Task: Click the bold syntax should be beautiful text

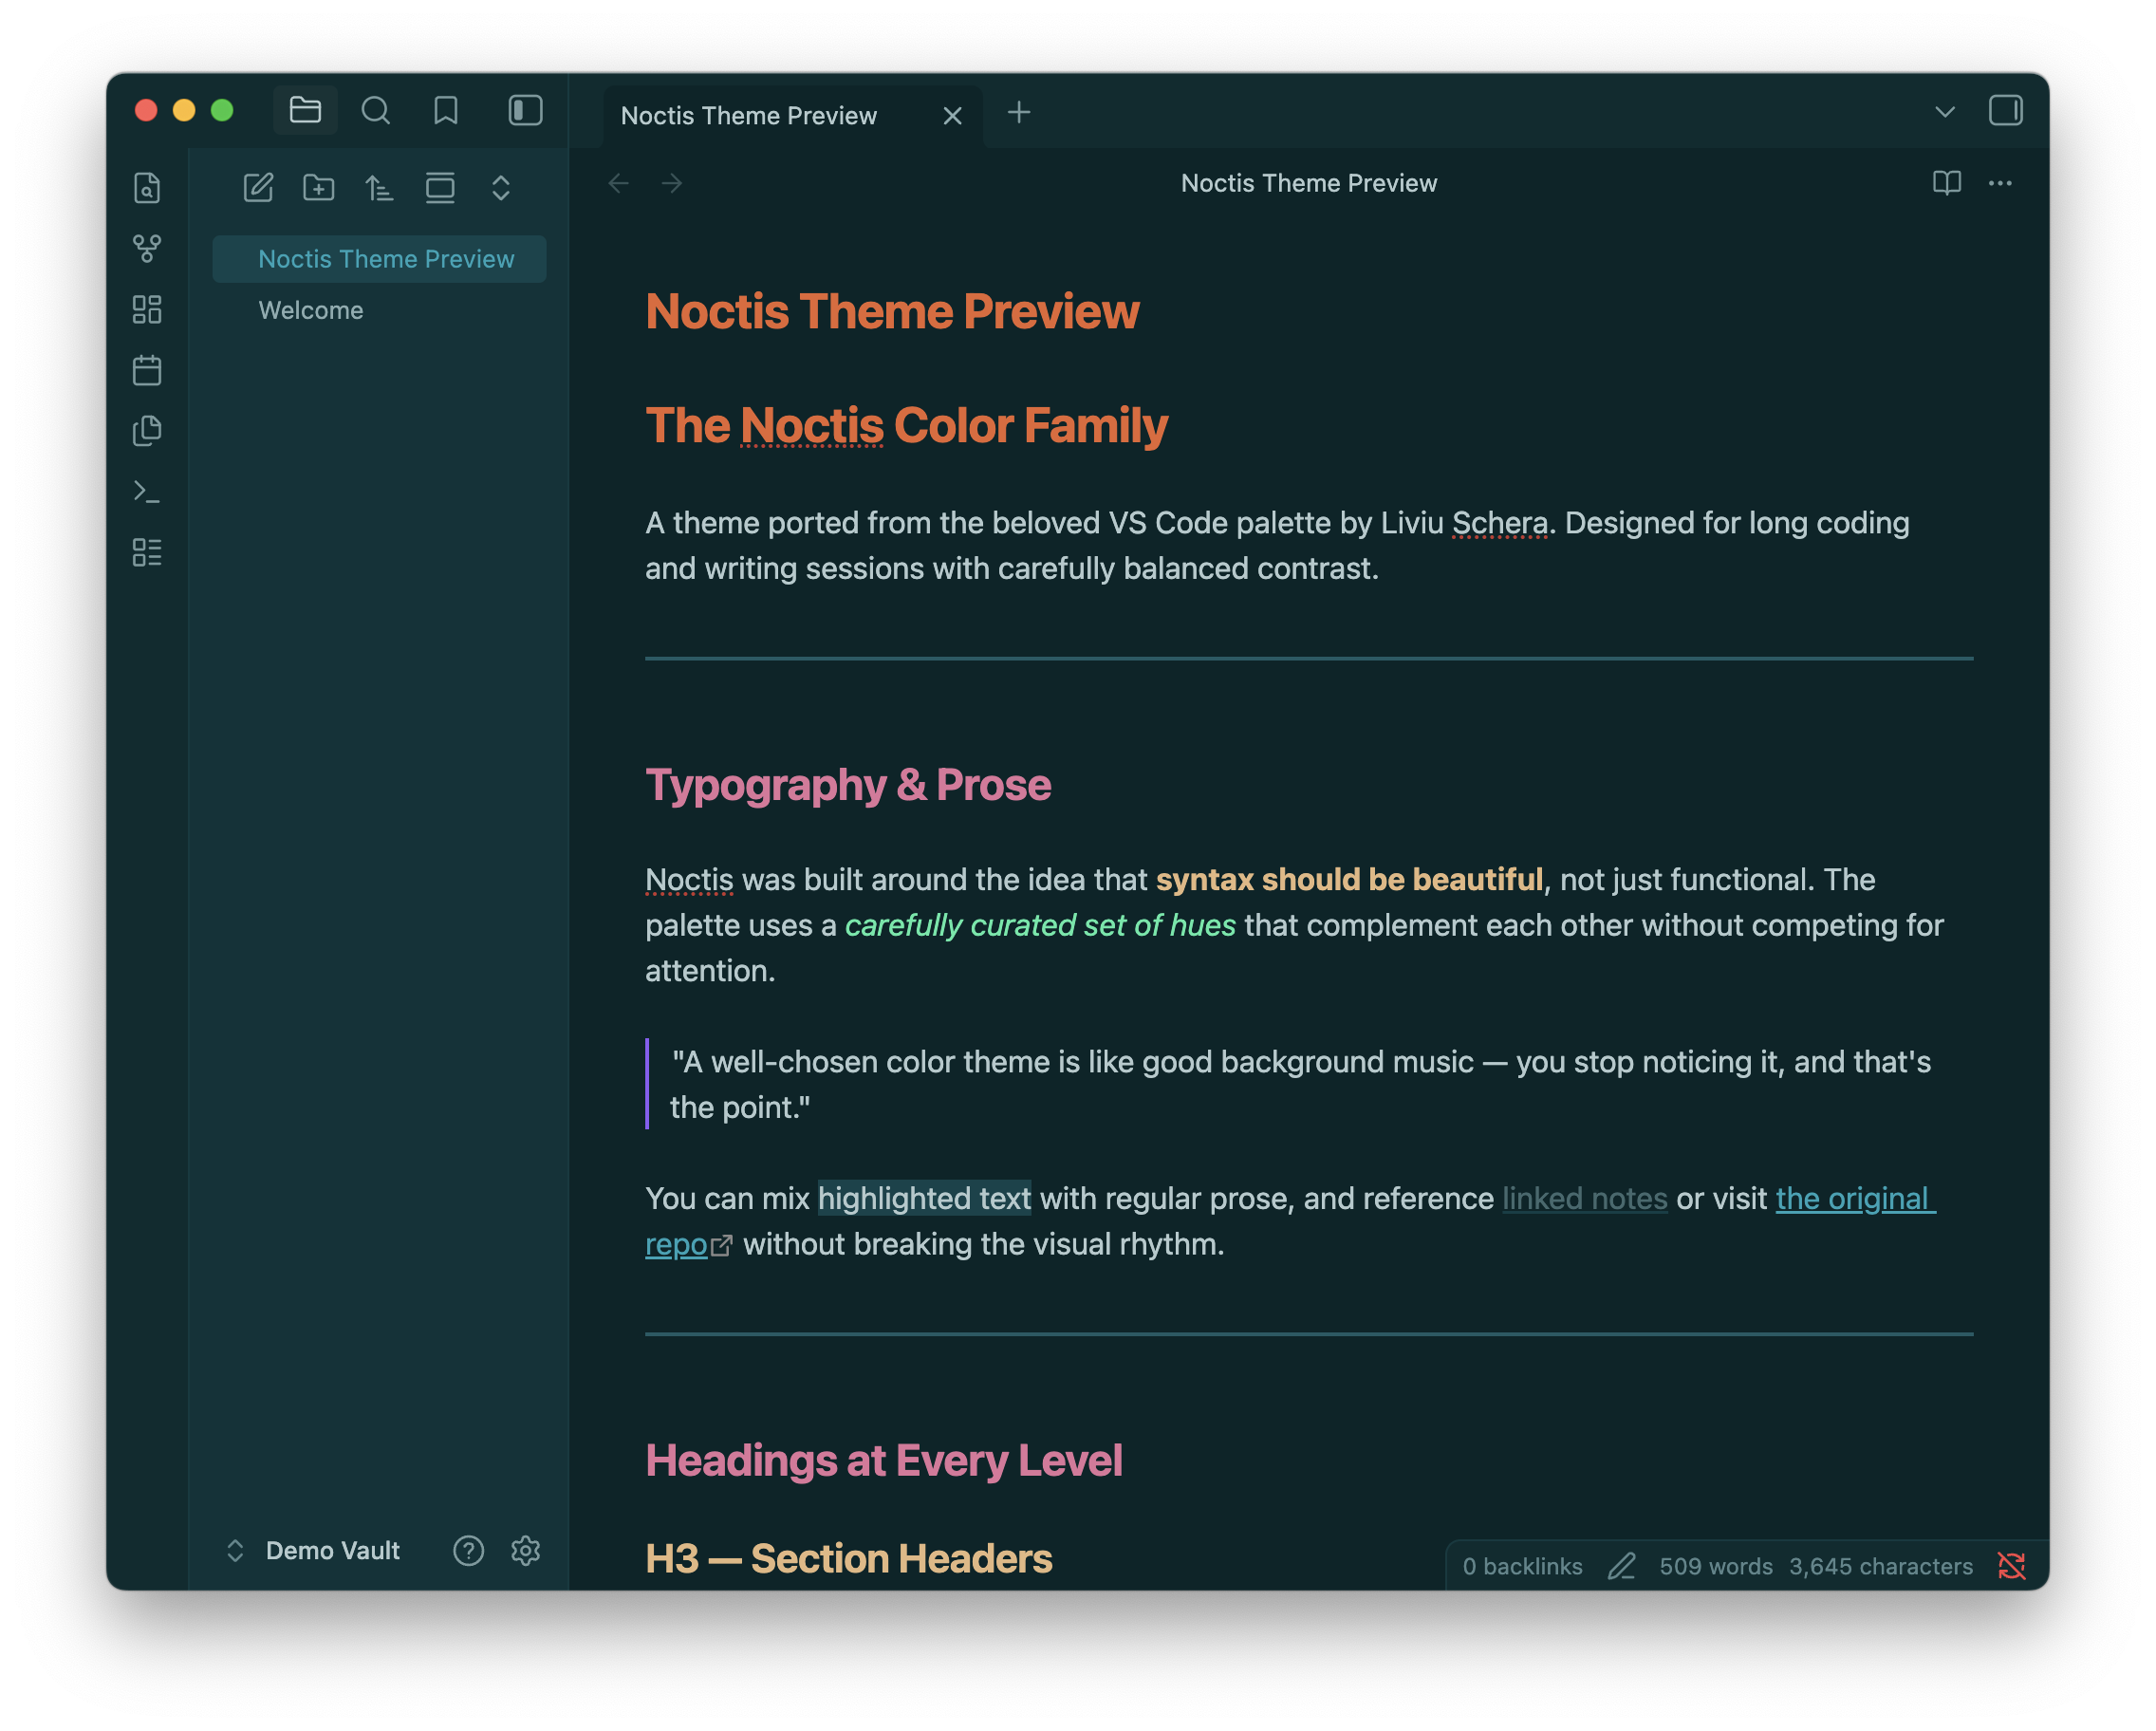Action: [1349, 879]
